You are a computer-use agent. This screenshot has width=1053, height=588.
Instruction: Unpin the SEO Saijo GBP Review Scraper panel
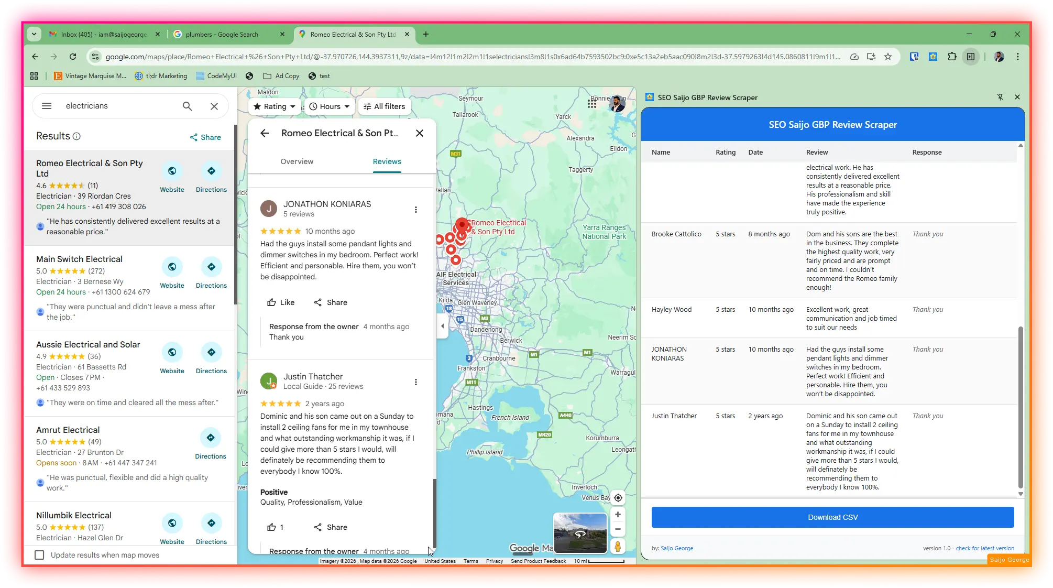pos(1001,97)
